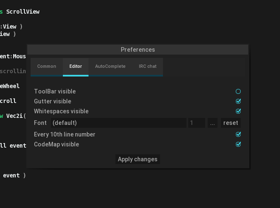Viewport: 280px width, 208px height.
Task: Click the "event )" line in the code editor
Action: coord(14,175)
